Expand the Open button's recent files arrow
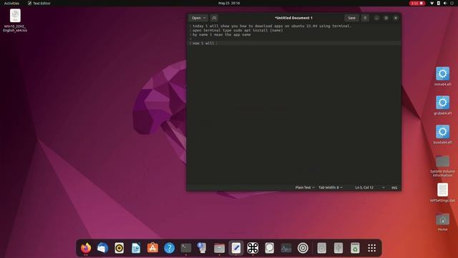Screen dimensions: 458x258 pos(205,18)
